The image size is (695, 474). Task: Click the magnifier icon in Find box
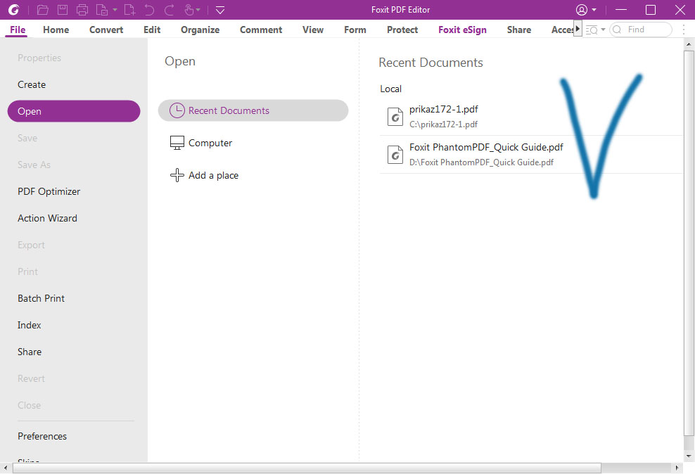click(x=617, y=30)
